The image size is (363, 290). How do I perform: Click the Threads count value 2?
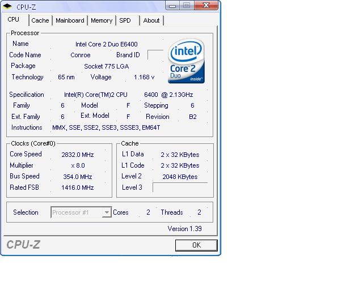pyautogui.click(x=199, y=212)
